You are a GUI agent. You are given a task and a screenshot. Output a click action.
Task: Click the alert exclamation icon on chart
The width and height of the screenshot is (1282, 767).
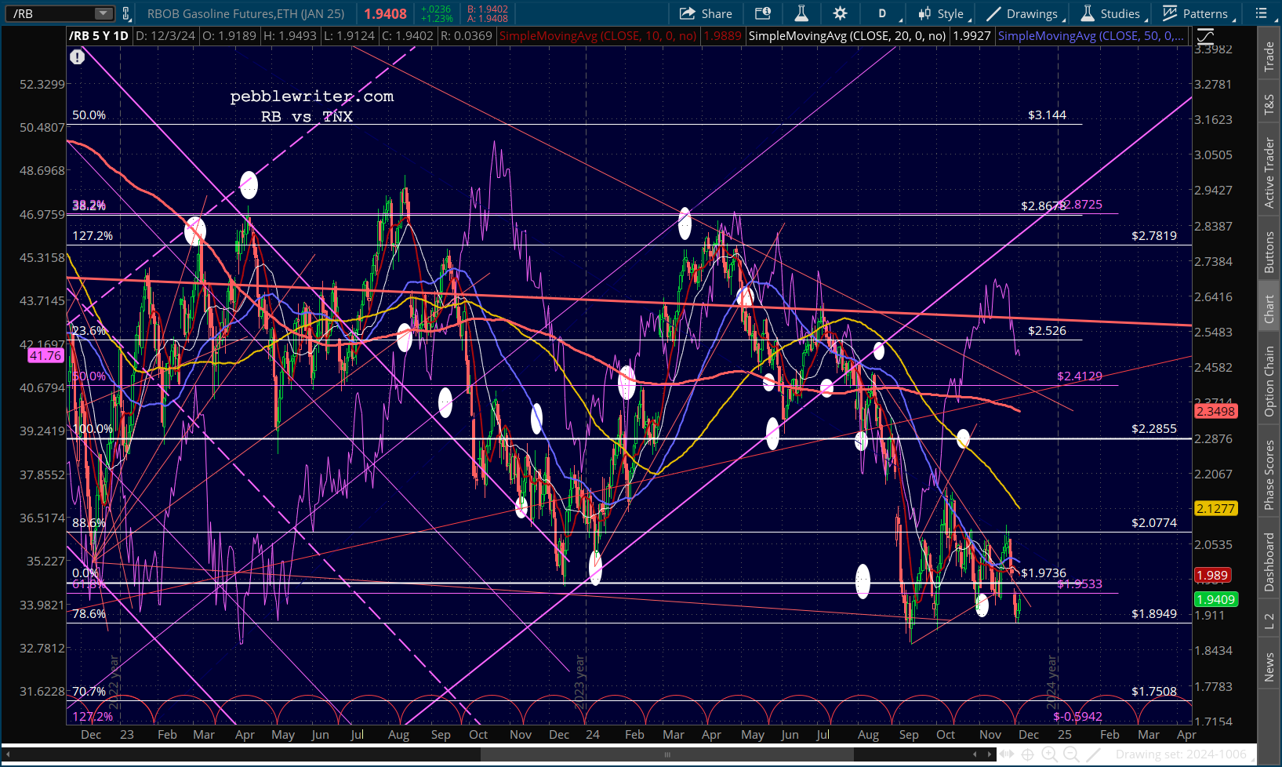click(x=77, y=56)
